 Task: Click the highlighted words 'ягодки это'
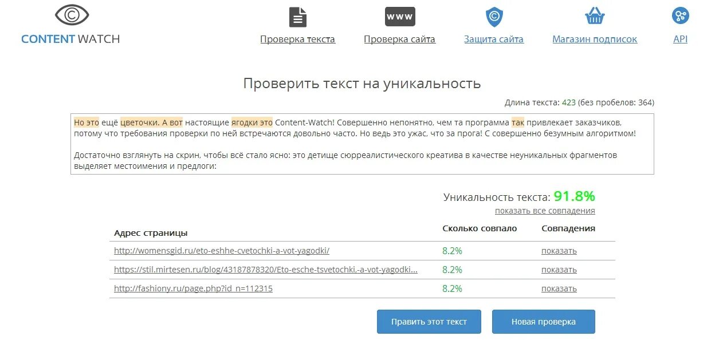(252, 122)
